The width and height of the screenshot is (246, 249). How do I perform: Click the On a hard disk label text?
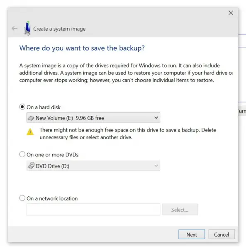[x=44, y=107]
